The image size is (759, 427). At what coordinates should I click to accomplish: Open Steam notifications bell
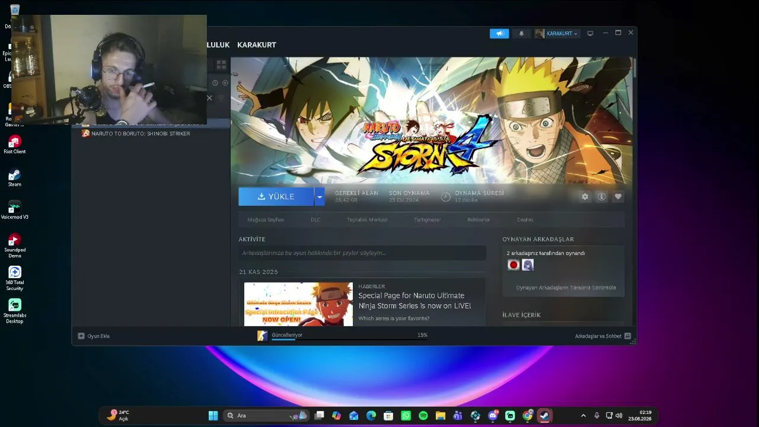coord(521,33)
